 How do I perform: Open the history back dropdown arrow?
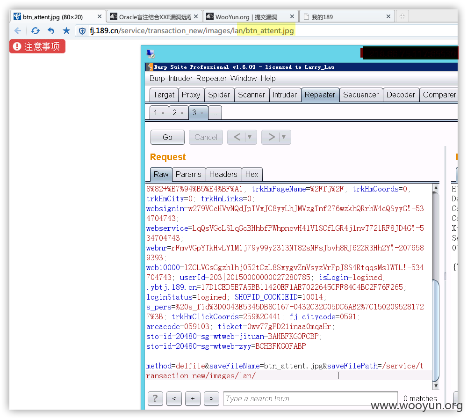click(x=250, y=137)
